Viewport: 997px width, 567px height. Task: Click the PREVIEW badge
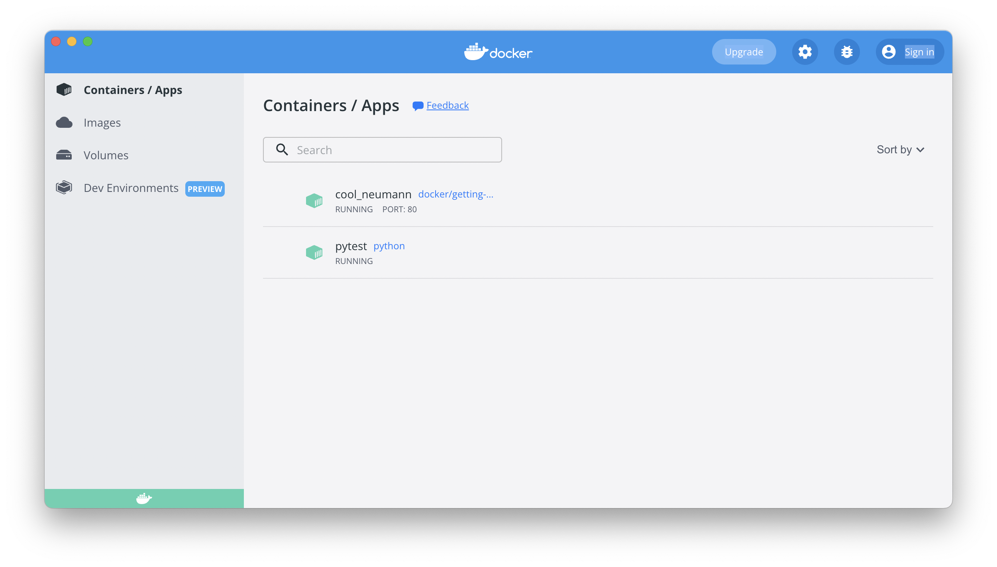click(x=205, y=189)
